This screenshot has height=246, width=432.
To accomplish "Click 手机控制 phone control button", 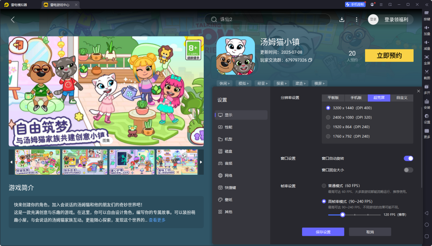I will pyautogui.click(x=355, y=4).
